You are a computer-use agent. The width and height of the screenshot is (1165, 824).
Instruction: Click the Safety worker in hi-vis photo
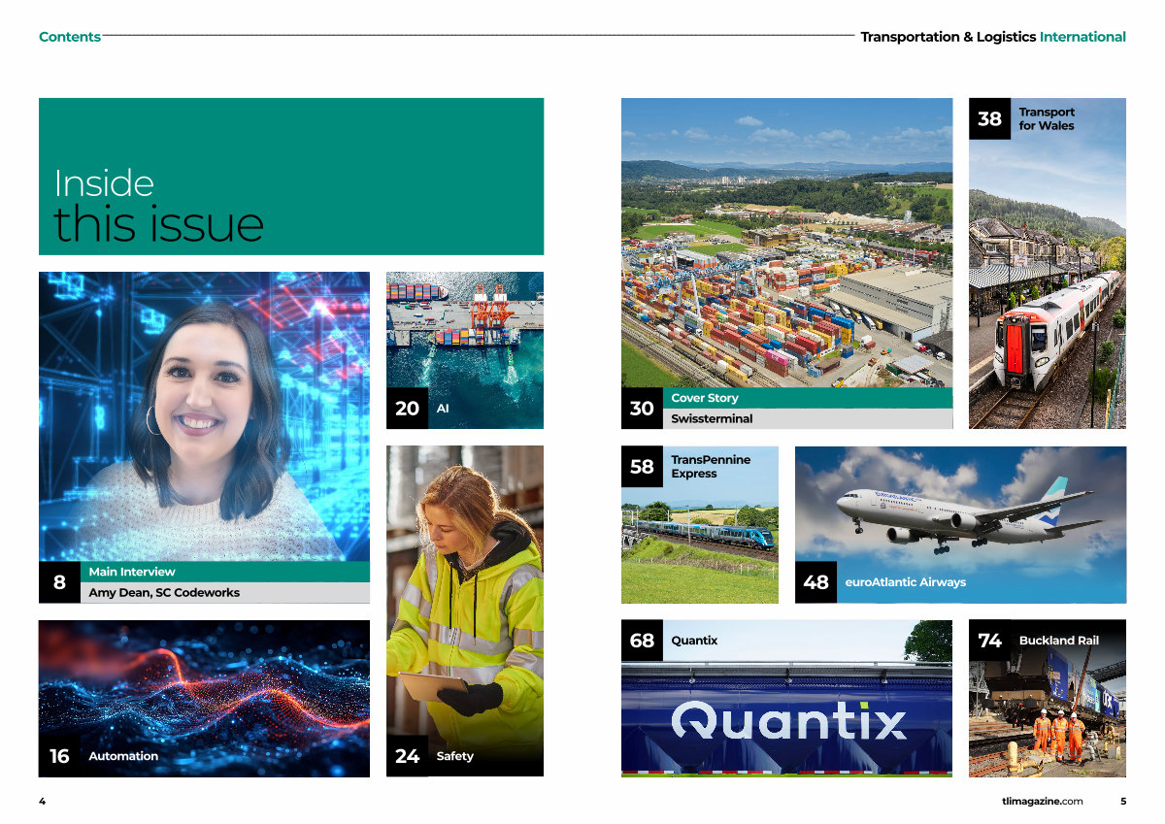coord(465,611)
